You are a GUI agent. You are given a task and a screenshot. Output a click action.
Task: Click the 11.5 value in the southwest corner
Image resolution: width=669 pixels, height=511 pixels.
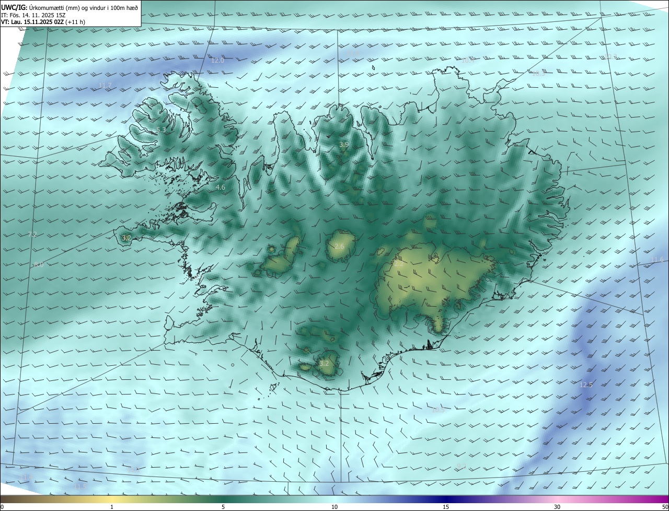pos(79,487)
